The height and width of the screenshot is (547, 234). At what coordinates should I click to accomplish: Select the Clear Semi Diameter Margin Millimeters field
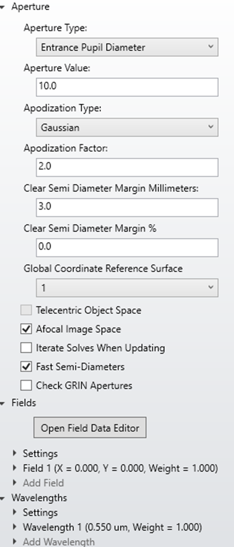[127, 207]
